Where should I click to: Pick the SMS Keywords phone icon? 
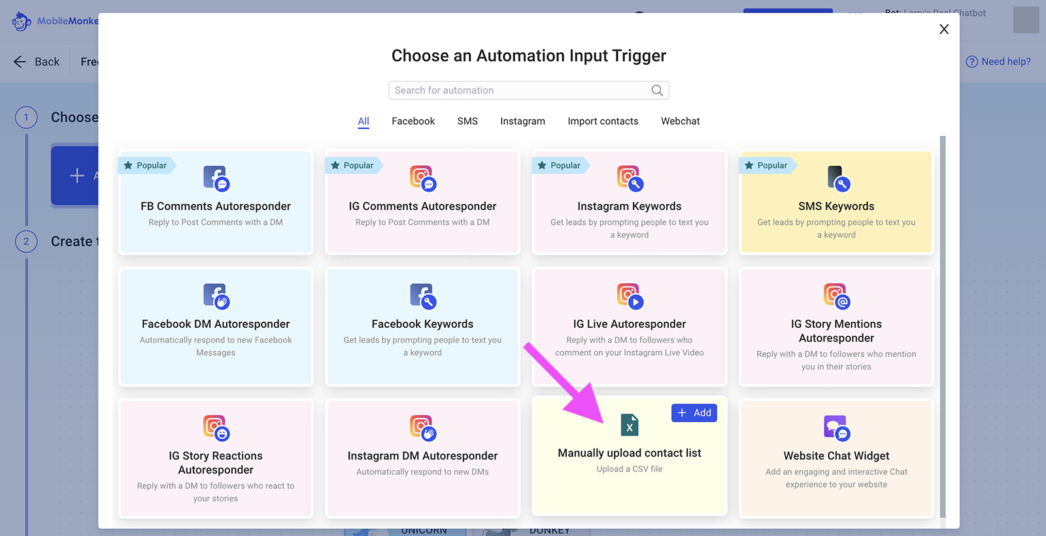pyautogui.click(x=838, y=178)
